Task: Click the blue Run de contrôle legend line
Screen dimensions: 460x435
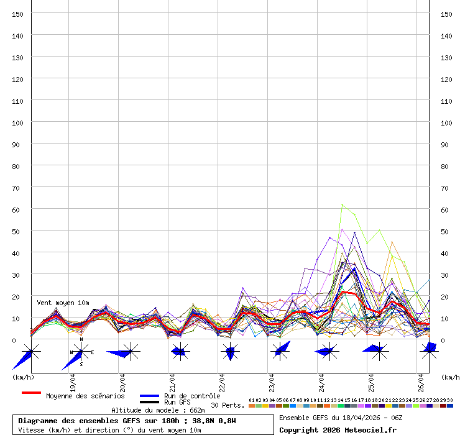Action: tap(150, 396)
